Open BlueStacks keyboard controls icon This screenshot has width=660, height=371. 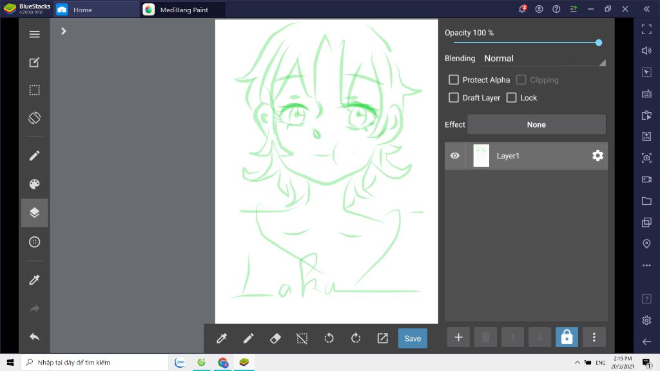pyautogui.click(x=646, y=93)
